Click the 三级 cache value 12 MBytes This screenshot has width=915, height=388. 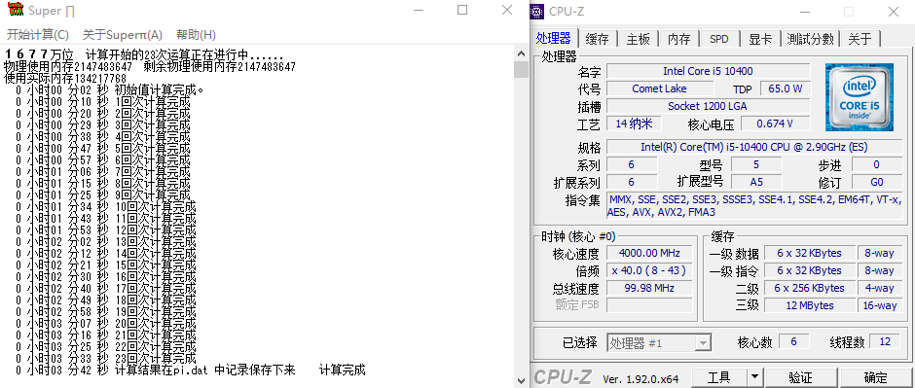809,305
